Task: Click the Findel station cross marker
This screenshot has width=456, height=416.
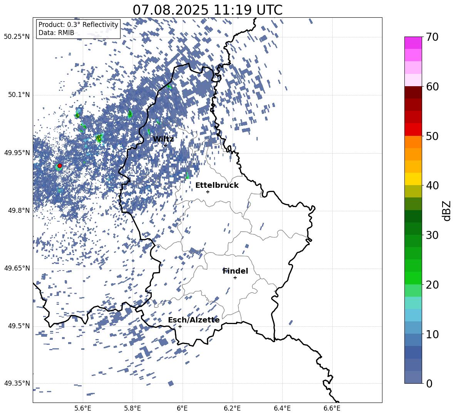Action: pyautogui.click(x=235, y=278)
